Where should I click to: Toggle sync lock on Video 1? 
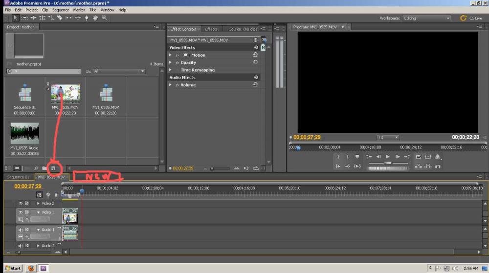(x=27, y=212)
